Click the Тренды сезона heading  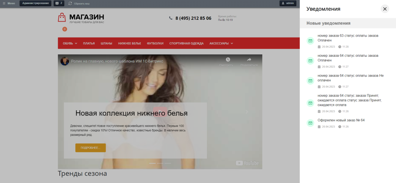[82, 173]
